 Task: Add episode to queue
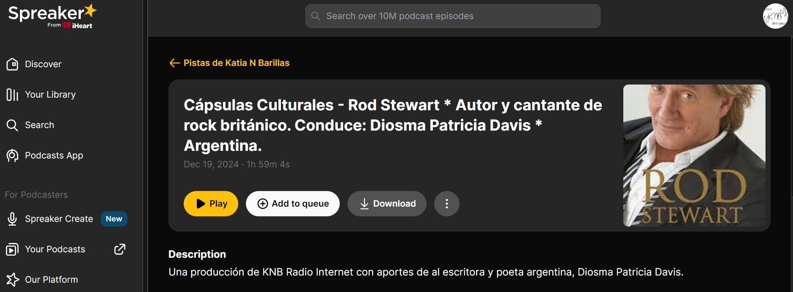(293, 204)
